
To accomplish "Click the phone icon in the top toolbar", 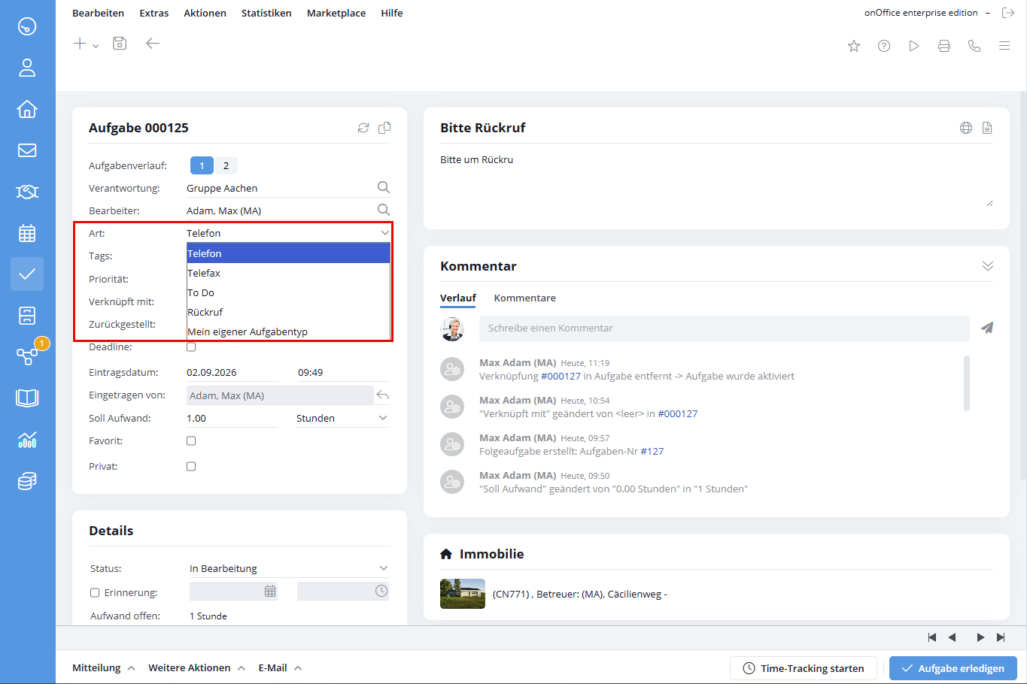I will click(974, 46).
